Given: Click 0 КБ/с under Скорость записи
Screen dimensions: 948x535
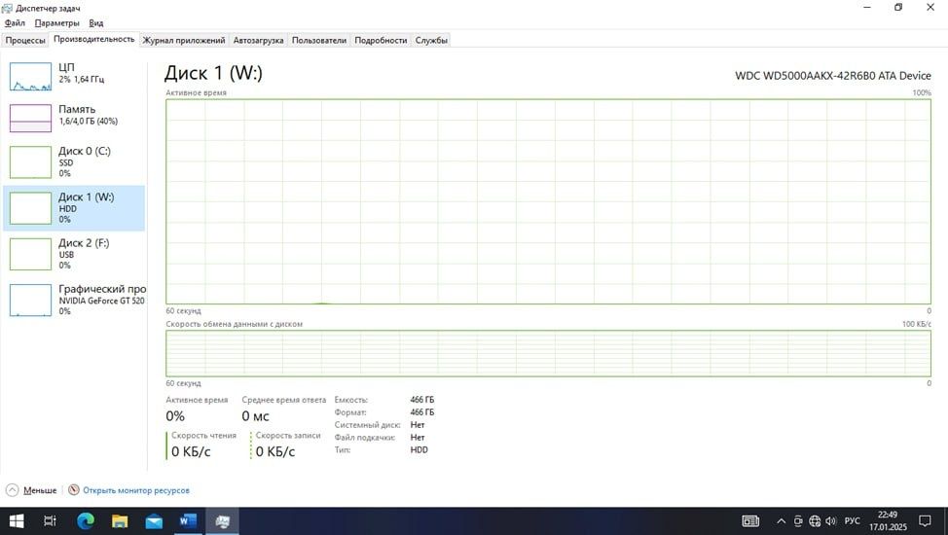Looking at the screenshot, I should (275, 451).
